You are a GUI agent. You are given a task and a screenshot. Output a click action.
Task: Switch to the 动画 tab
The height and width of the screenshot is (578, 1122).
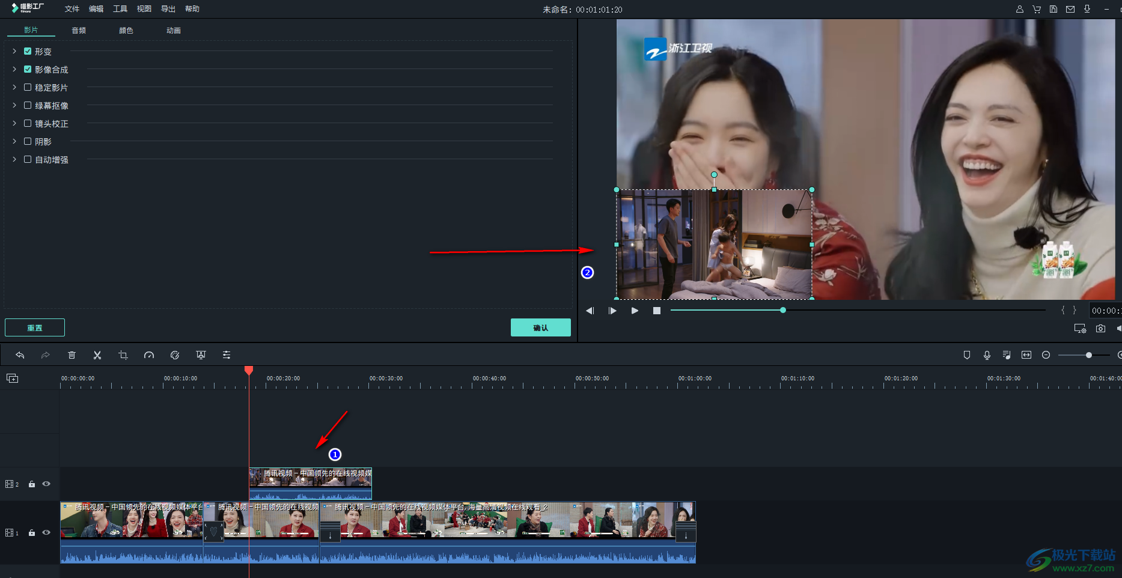pos(174,30)
